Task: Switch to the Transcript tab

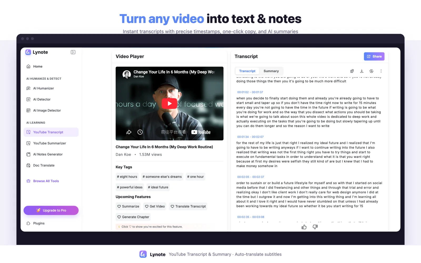Action: click(247, 71)
